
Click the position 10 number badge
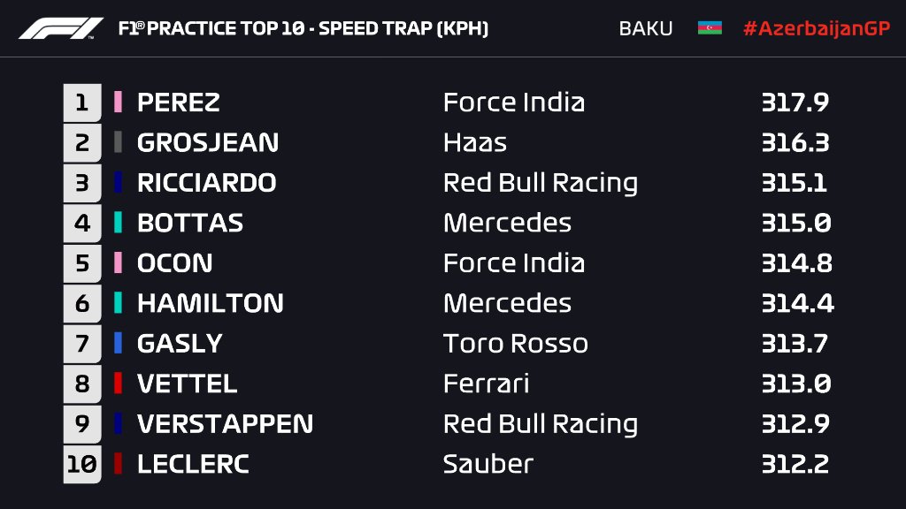pos(82,464)
